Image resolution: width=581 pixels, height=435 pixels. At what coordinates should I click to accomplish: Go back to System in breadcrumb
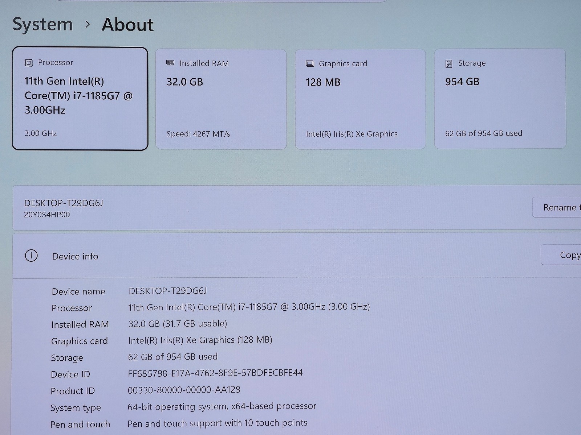coord(42,24)
